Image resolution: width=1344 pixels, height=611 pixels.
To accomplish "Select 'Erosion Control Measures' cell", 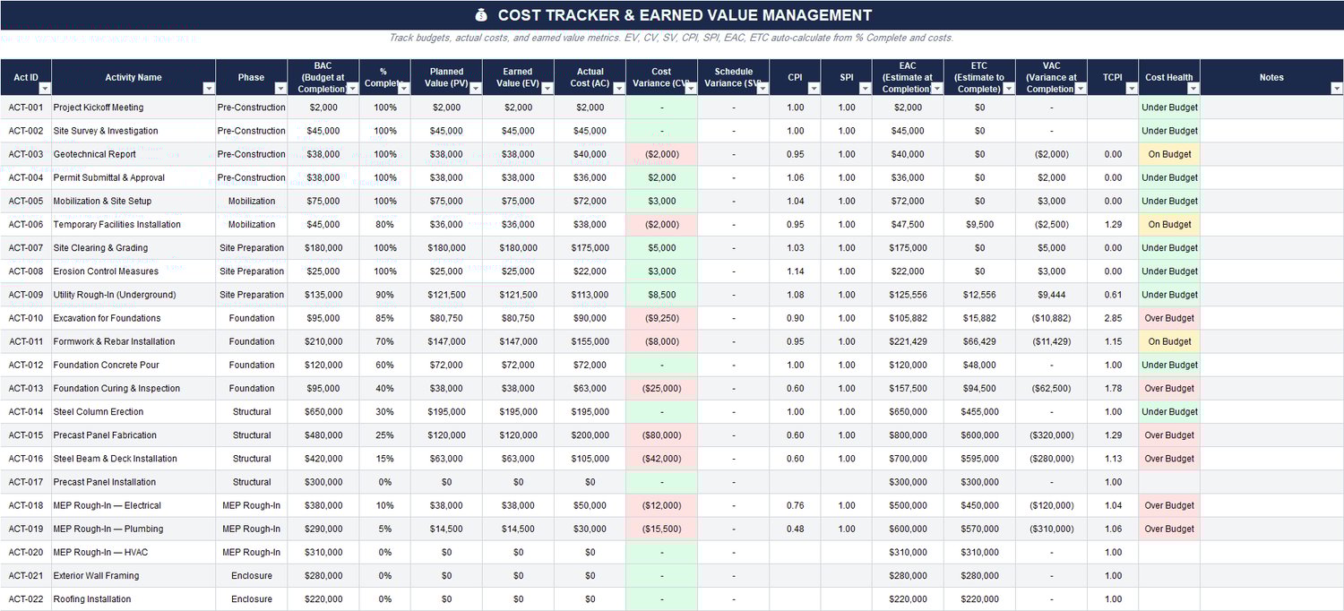I will click(134, 271).
